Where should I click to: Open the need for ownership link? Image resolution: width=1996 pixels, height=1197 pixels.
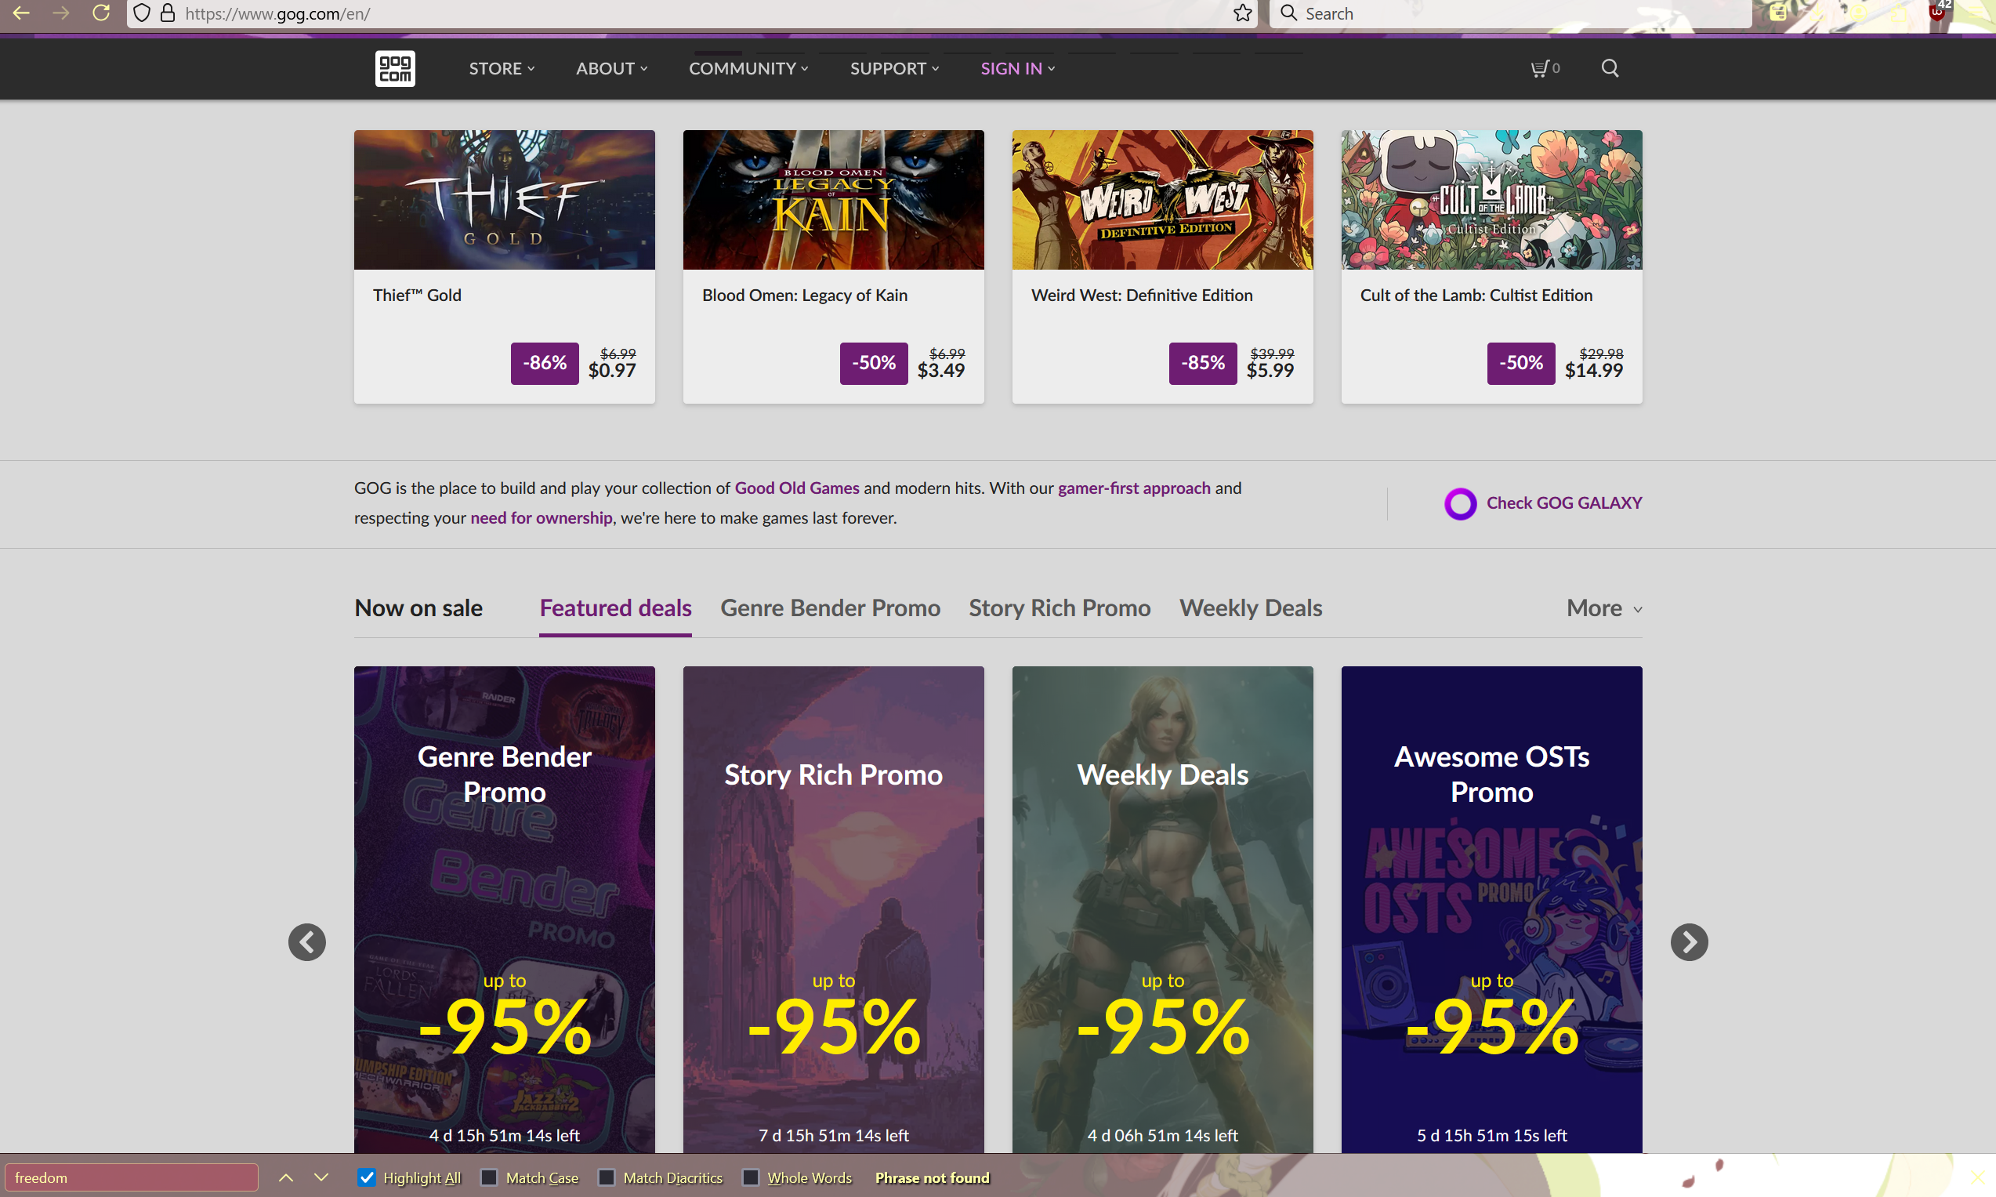541,518
